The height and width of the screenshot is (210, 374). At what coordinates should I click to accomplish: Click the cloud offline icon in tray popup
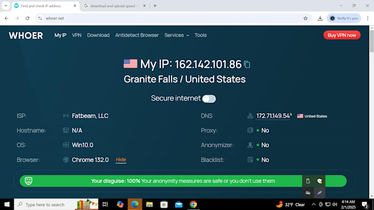[308, 192]
